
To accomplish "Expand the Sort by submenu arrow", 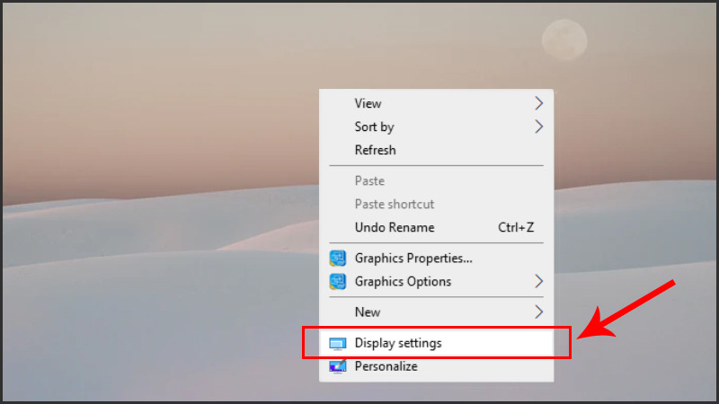I will click(539, 127).
